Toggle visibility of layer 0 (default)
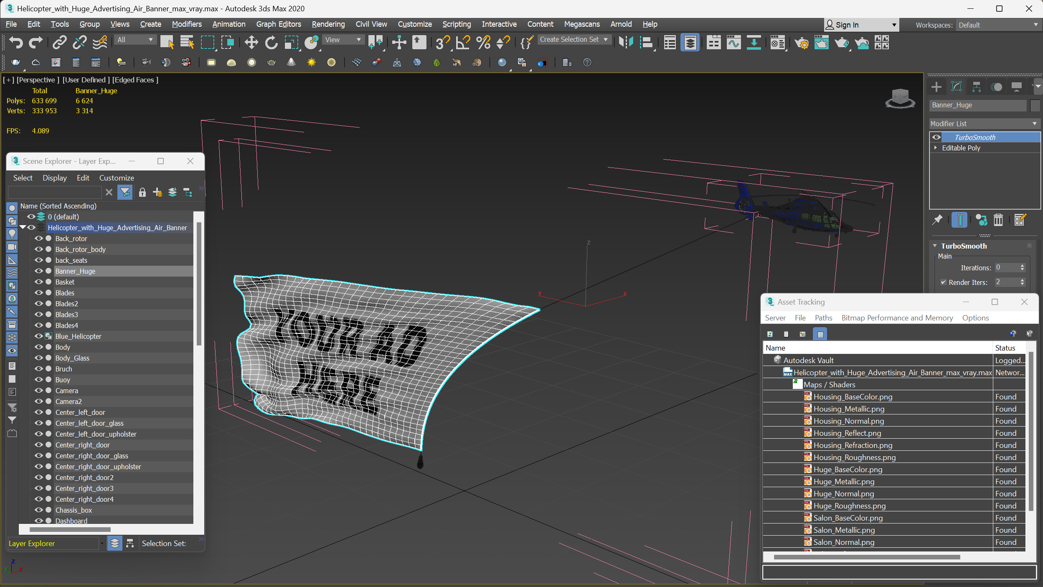 31,217
